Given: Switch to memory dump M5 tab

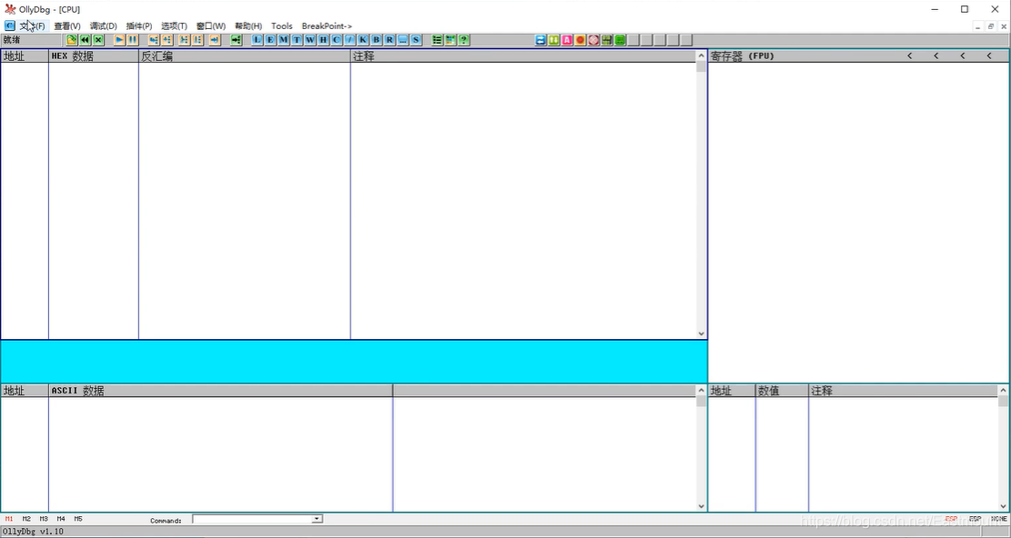Looking at the screenshot, I should [78, 519].
